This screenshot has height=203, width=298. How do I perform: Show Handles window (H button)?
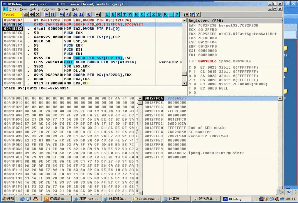pos(137,14)
